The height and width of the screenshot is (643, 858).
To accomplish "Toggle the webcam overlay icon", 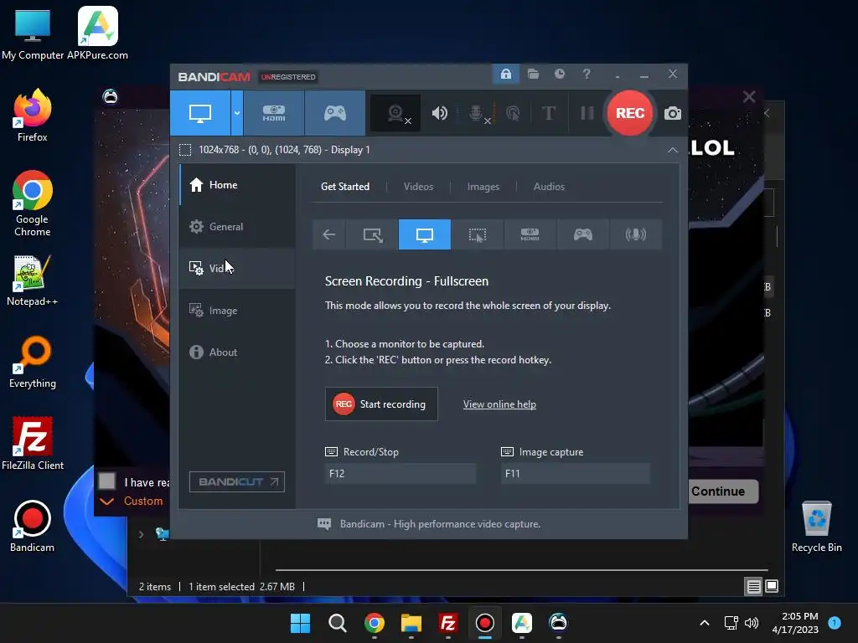I will click(x=395, y=114).
